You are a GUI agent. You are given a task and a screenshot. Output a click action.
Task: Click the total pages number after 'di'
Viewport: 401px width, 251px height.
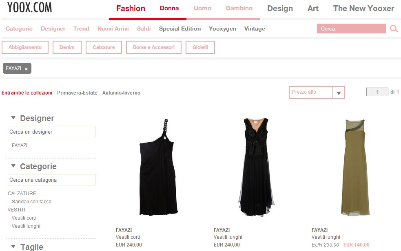pyautogui.click(x=398, y=92)
